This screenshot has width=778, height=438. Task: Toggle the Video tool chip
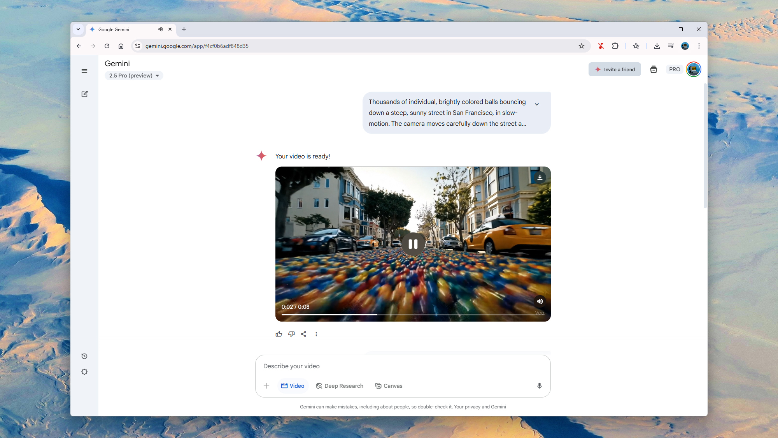pos(293,386)
